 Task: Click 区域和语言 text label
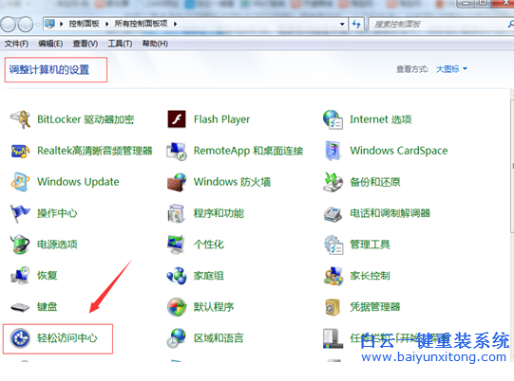219,337
